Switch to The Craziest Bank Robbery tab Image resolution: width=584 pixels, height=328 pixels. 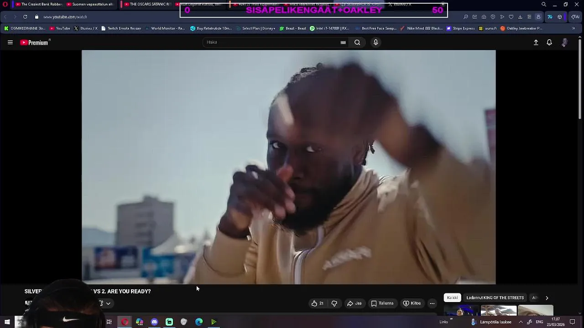point(39,4)
